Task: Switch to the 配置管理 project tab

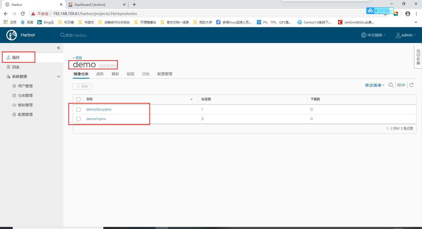Action: point(165,74)
